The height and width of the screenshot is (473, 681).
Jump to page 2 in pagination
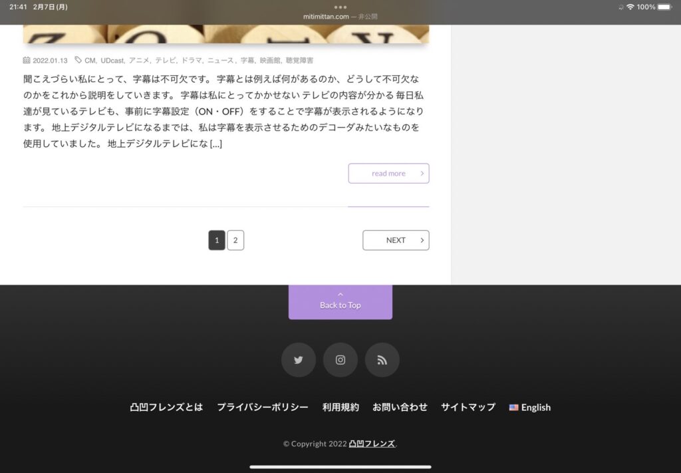tap(235, 240)
